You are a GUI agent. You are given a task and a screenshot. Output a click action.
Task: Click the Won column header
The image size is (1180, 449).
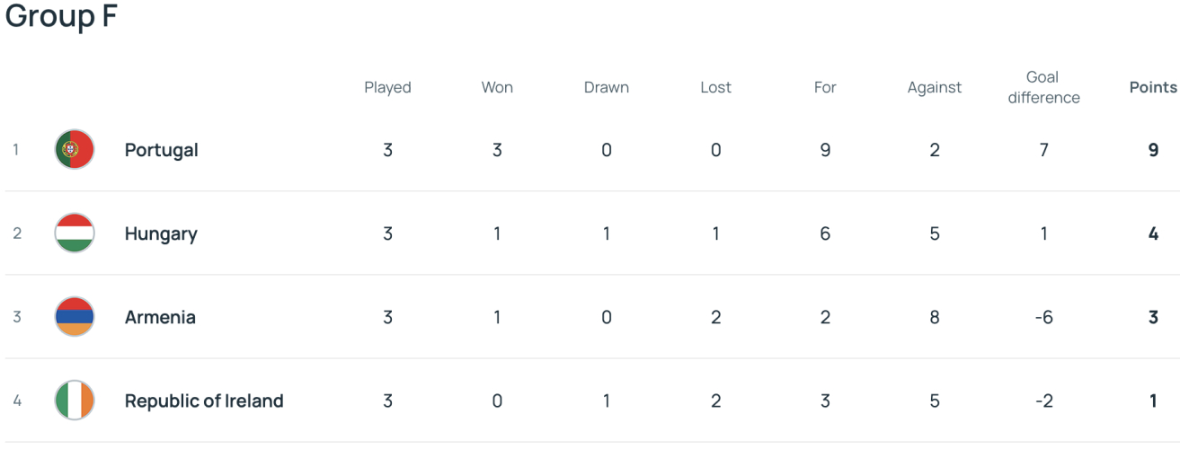(x=497, y=87)
